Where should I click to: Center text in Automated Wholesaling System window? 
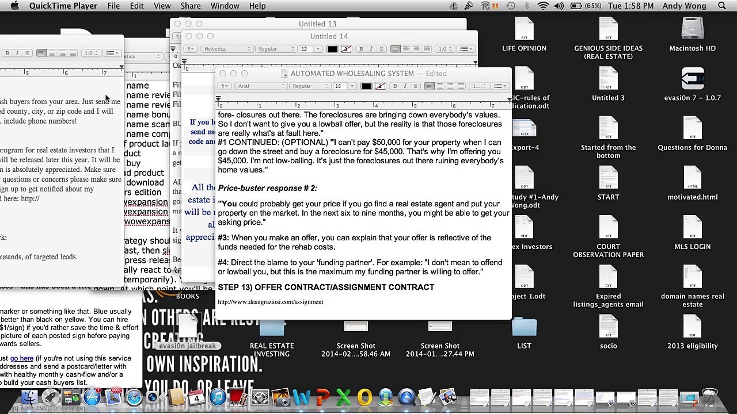coord(440,86)
